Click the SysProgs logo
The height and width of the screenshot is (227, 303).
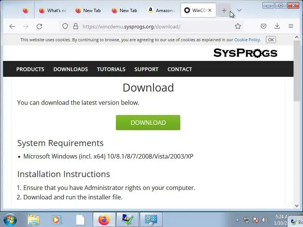pos(245,53)
